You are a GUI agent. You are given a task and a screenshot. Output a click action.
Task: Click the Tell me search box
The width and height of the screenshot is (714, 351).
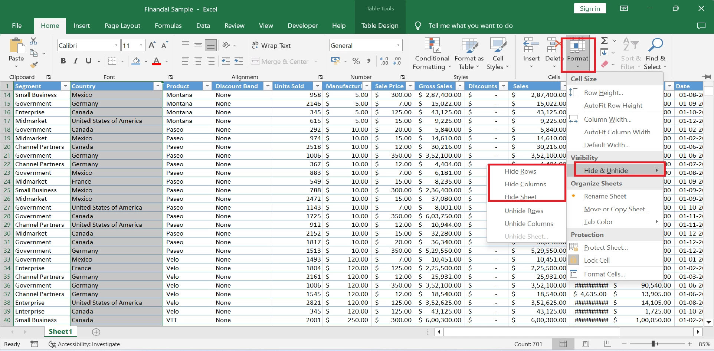point(470,26)
